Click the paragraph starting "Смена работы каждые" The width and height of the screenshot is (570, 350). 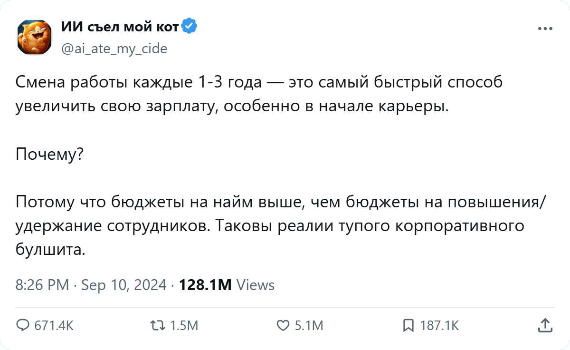point(259,94)
